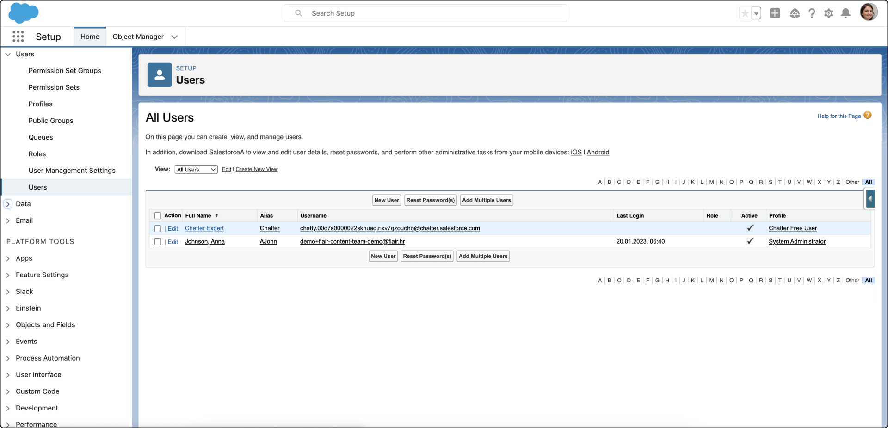The image size is (888, 428).
Task: Open the Global Actions plus icon
Action: pos(775,13)
